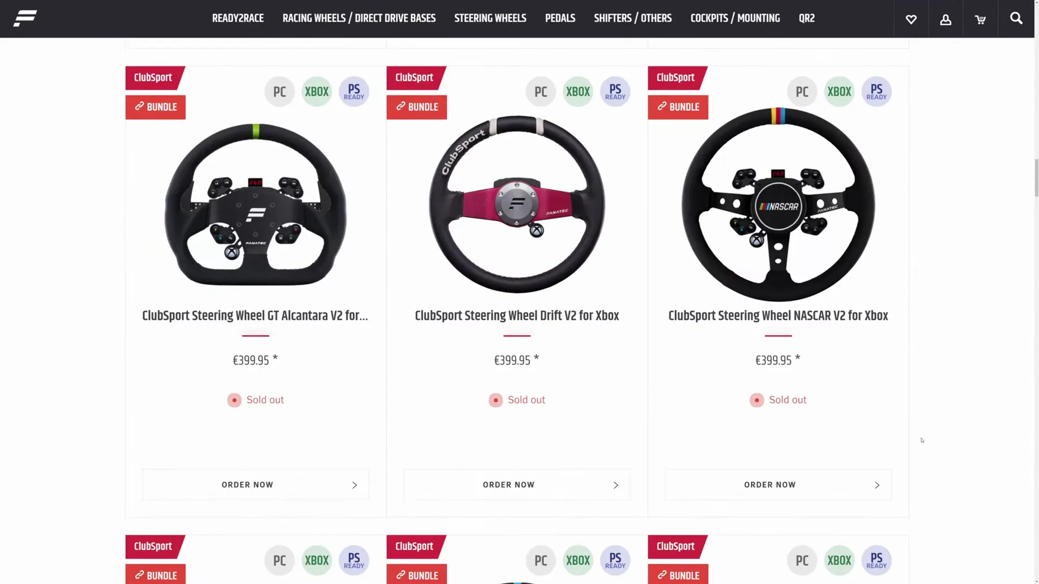Open the wishlist heart icon
This screenshot has height=584, width=1039.
(911, 19)
